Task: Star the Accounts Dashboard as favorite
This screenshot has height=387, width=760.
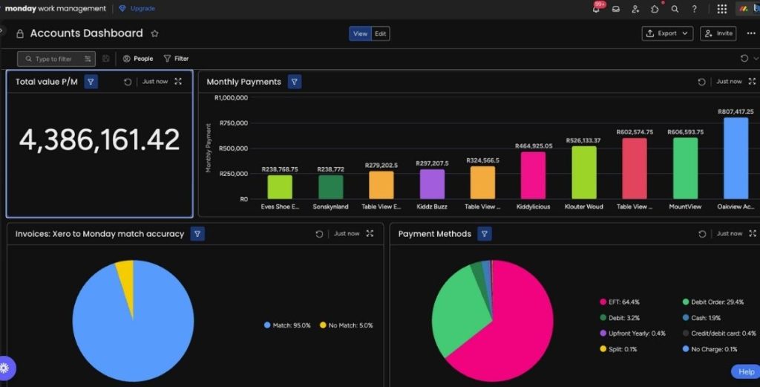Action: [x=154, y=33]
